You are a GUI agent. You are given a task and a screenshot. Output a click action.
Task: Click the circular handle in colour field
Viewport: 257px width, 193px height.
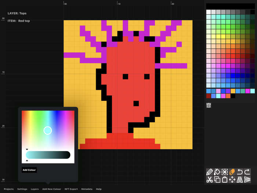(x=48, y=131)
